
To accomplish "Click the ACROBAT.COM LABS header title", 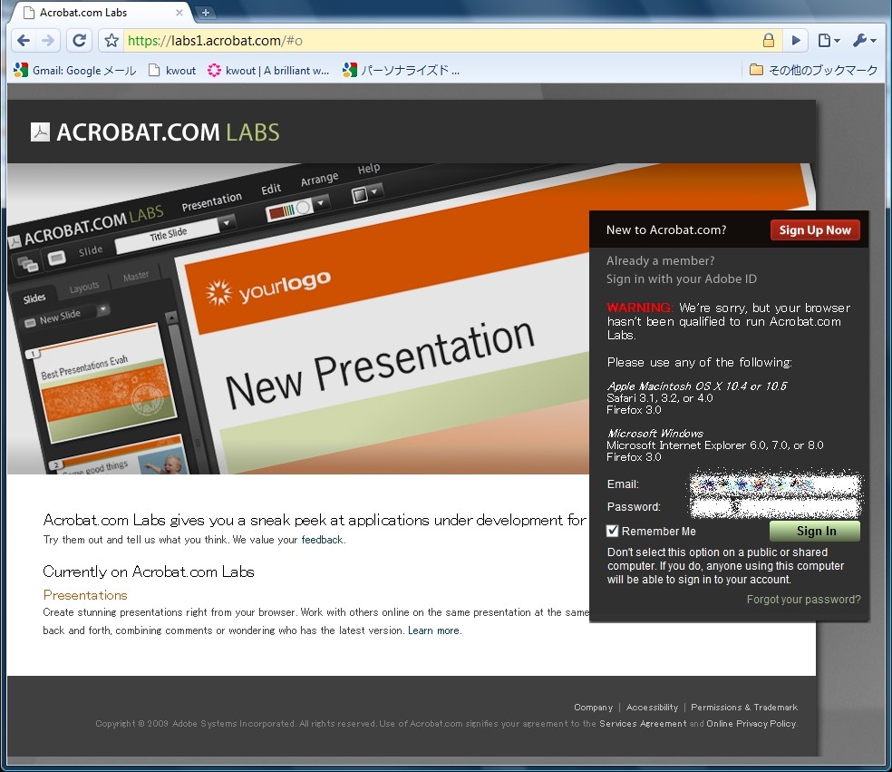I will (168, 132).
